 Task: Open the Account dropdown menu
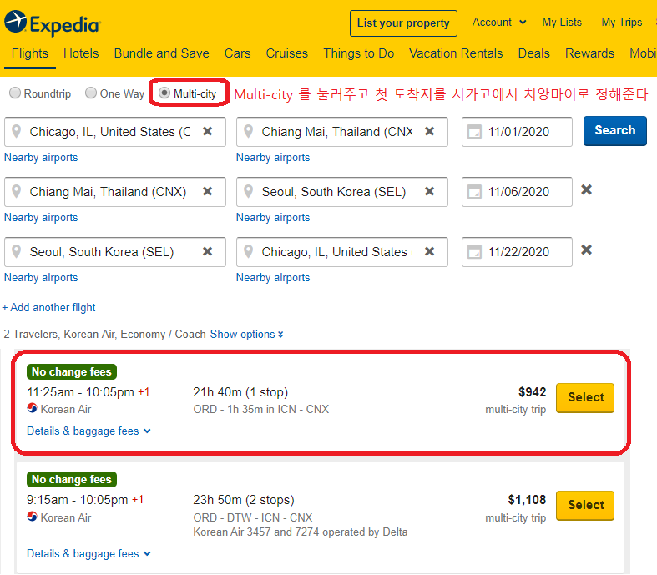tap(499, 23)
